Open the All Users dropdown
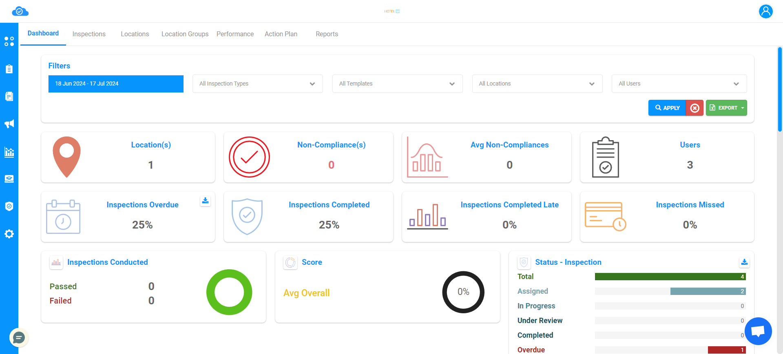This screenshot has width=783, height=354. (x=679, y=84)
